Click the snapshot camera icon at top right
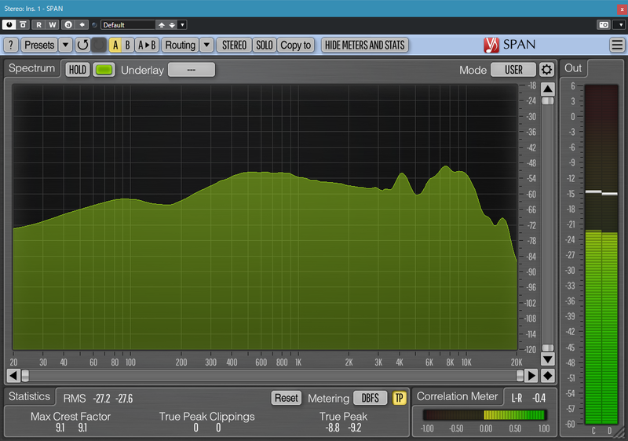The width and height of the screenshot is (628, 441). [x=604, y=25]
